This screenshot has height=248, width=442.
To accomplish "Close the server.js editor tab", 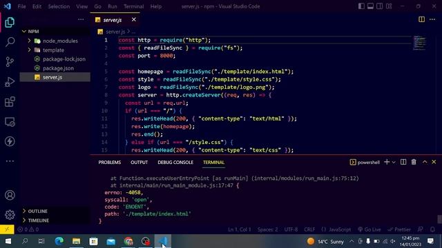I will (x=133, y=19).
